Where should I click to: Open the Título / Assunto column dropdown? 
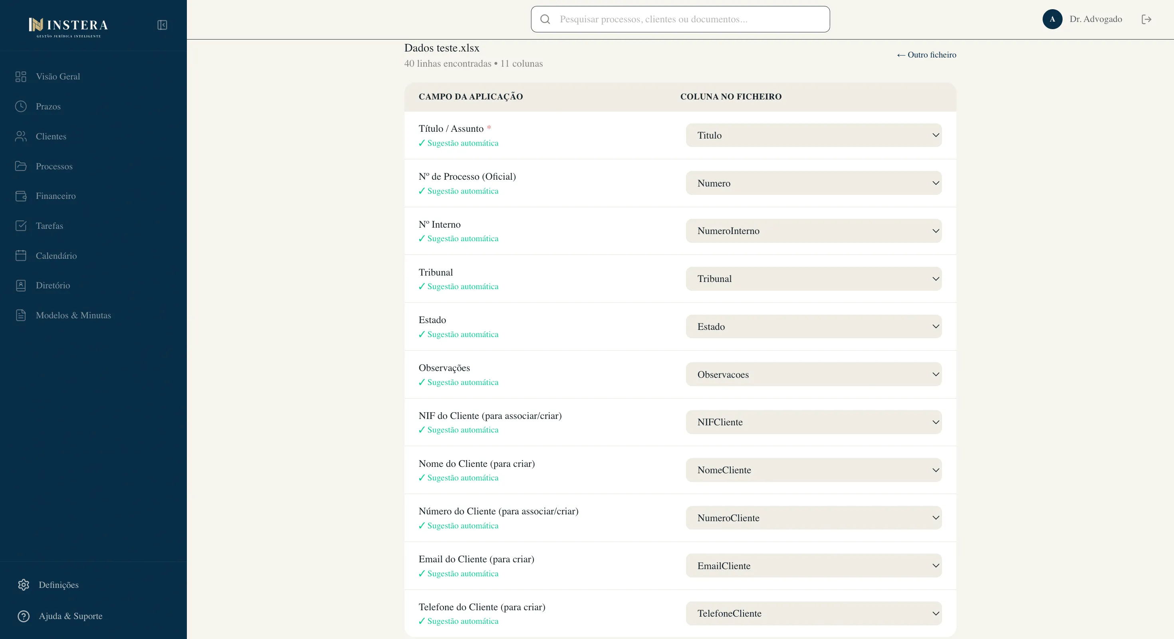813,135
